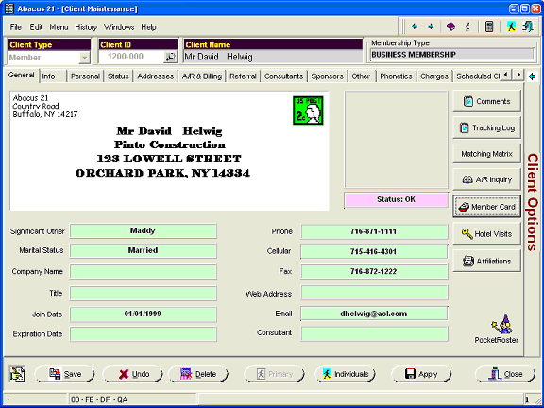Click the Expiration Date field
The image size is (544, 408).
pos(143,334)
